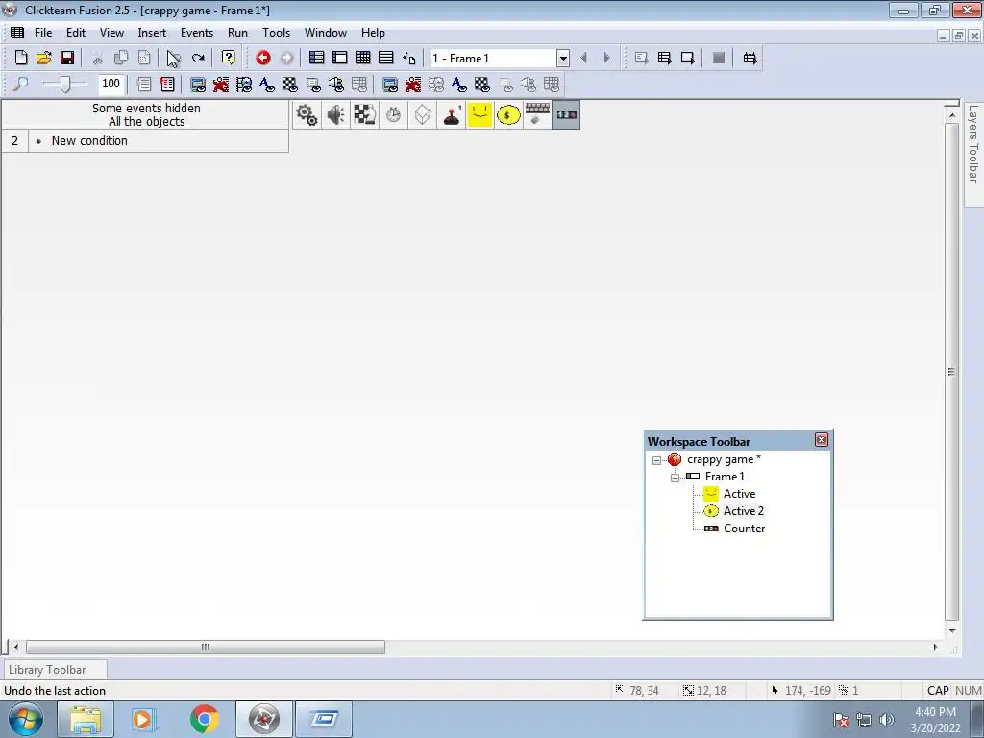Select the Storyboard Controls chess icon

tap(364, 115)
